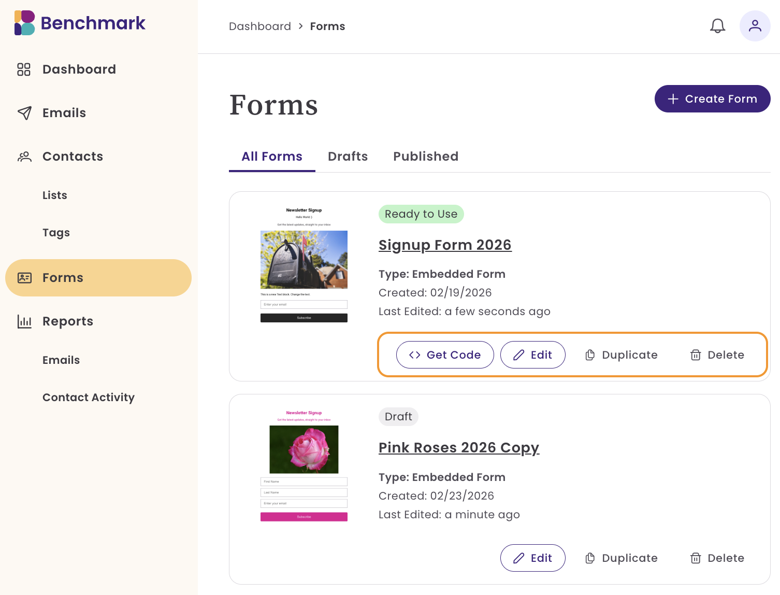
Task: Open notifications bell icon
Action: click(717, 26)
